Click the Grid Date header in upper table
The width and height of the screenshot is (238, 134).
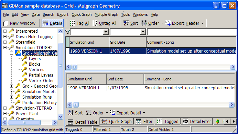pos(128,42)
